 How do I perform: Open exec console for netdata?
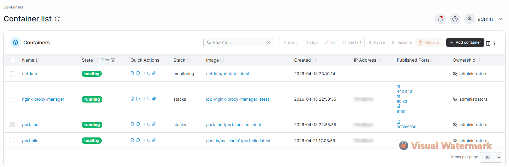point(148,73)
